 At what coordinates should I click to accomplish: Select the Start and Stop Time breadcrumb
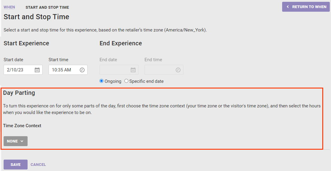[47, 7]
